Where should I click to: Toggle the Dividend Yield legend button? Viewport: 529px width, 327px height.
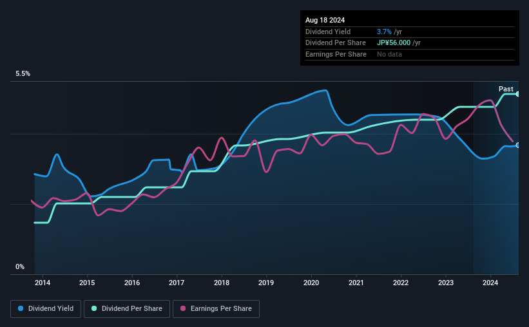(46, 309)
